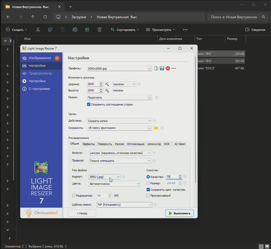Click Создать button in Explorer
Screen dimensions: 271x249
click(x=17, y=30)
